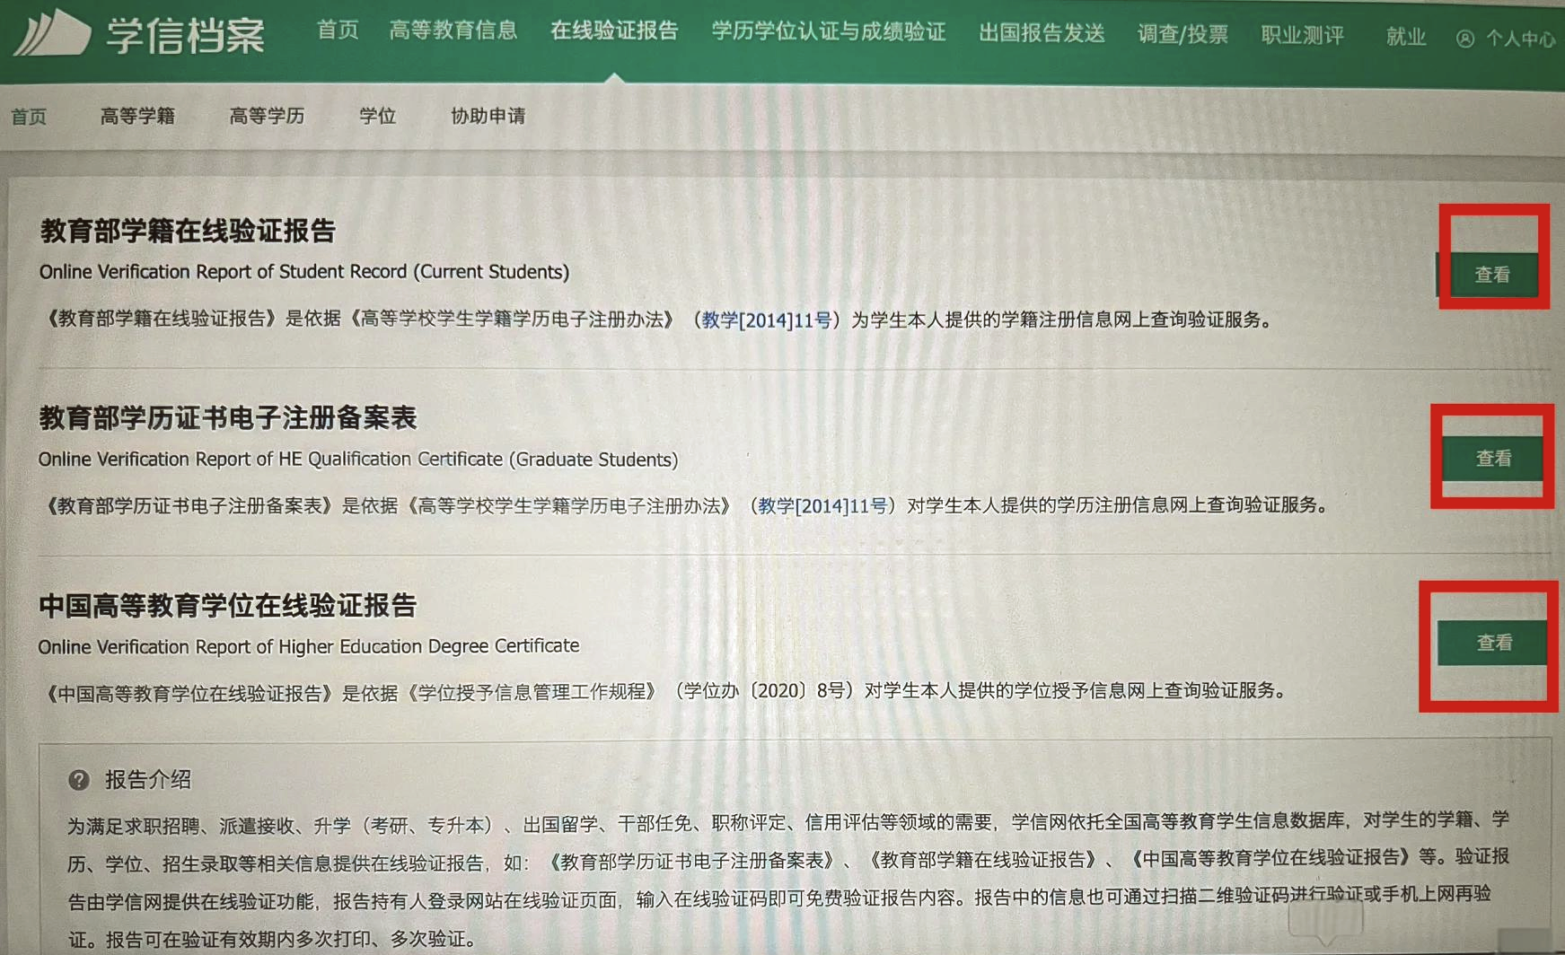Open 出国报告发送 menu item

[1042, 33]
